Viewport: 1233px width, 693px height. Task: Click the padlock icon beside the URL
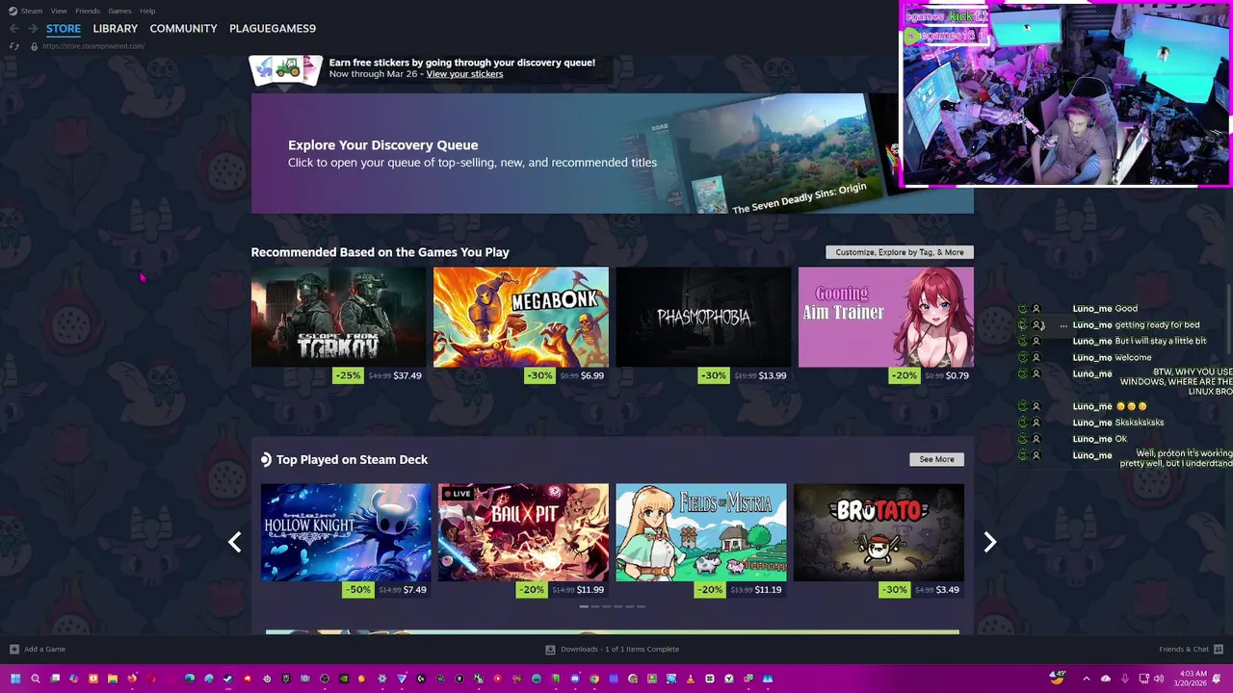pyautogui.click(x=34, y=46)
